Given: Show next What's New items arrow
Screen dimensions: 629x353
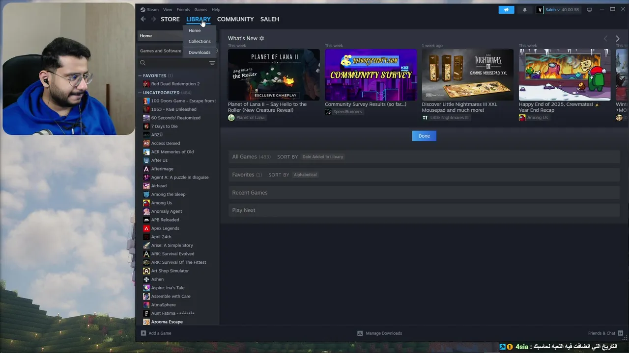Looking at the screenshot, I should click(x=617, y=39).
